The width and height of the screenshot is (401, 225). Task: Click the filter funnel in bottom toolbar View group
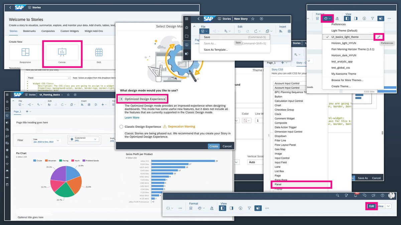coord(249,208)
